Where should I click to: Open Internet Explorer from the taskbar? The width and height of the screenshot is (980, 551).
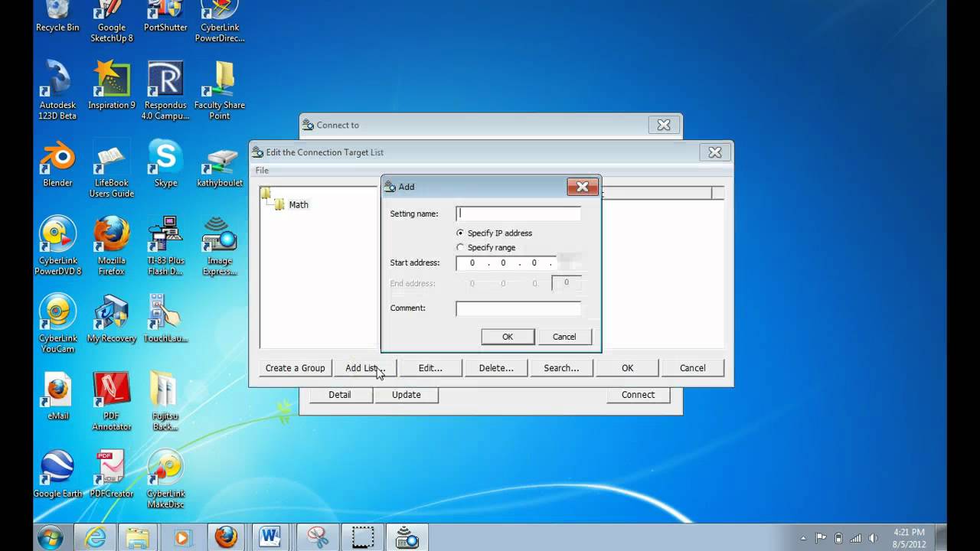coord(95,538)
